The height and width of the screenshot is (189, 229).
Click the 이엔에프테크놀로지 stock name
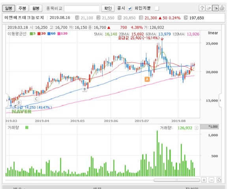click(24, 18)
